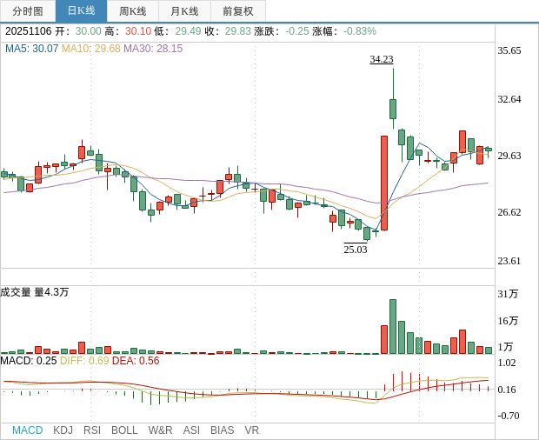Open the 月K线 tab
The image size is (539, 440).
coord(184,11)
